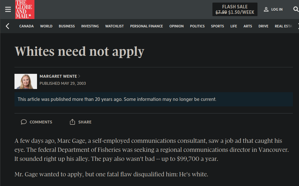Image resolution: width=299 pixels, height=186 pixels.
Task: Click the LOG IN link
Action: pyautogui.click(x=277, y=9)
